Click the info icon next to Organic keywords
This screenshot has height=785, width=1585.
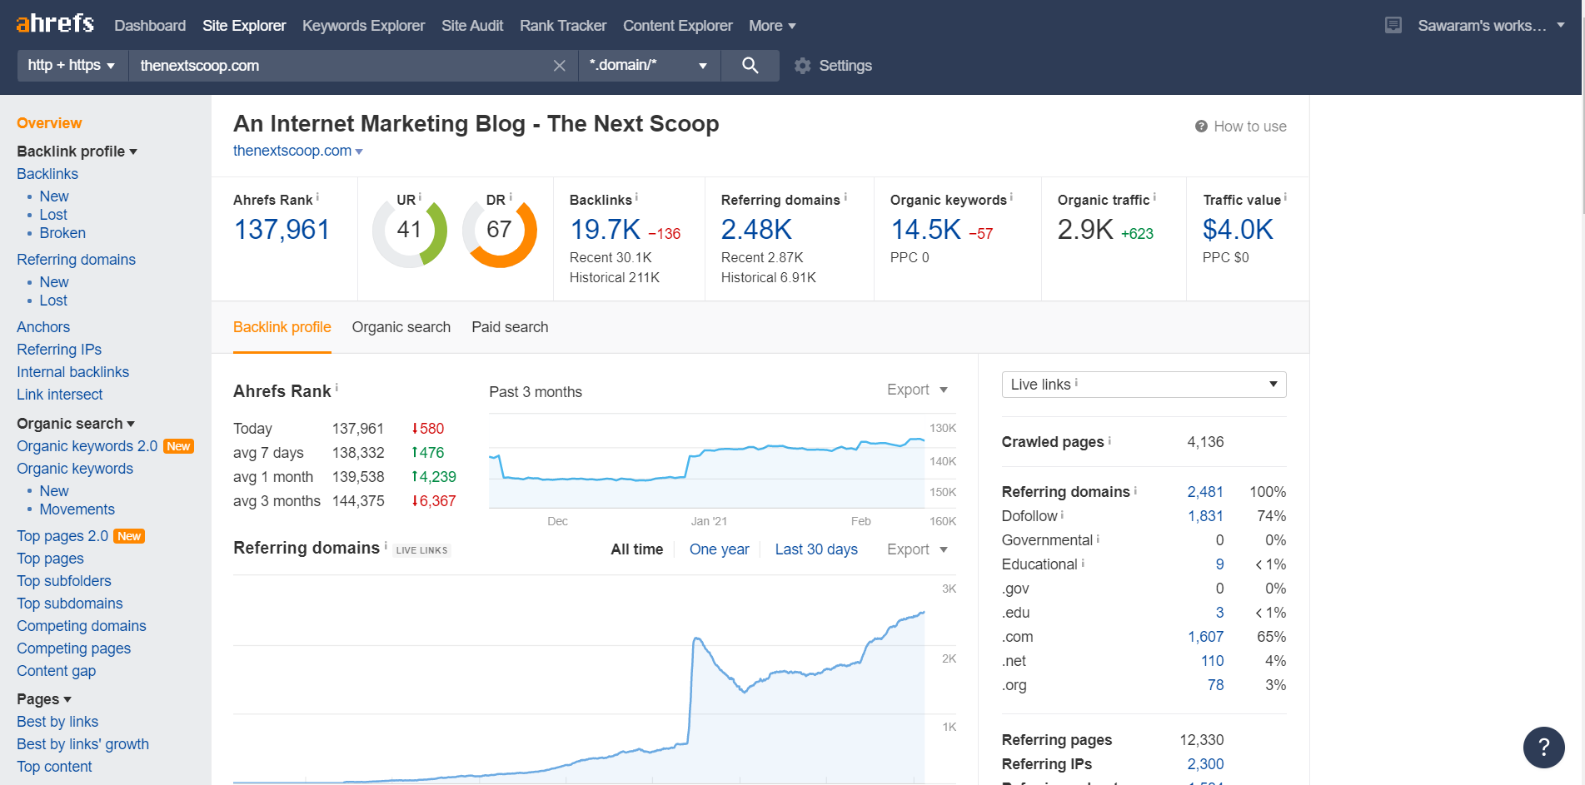(x=1011, y=197)
